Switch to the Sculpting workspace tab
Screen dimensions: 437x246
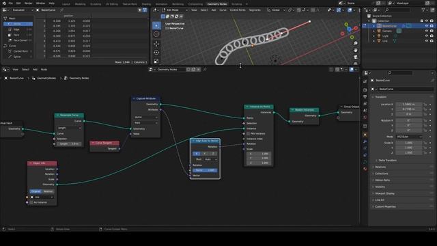[x=96, y=4]
